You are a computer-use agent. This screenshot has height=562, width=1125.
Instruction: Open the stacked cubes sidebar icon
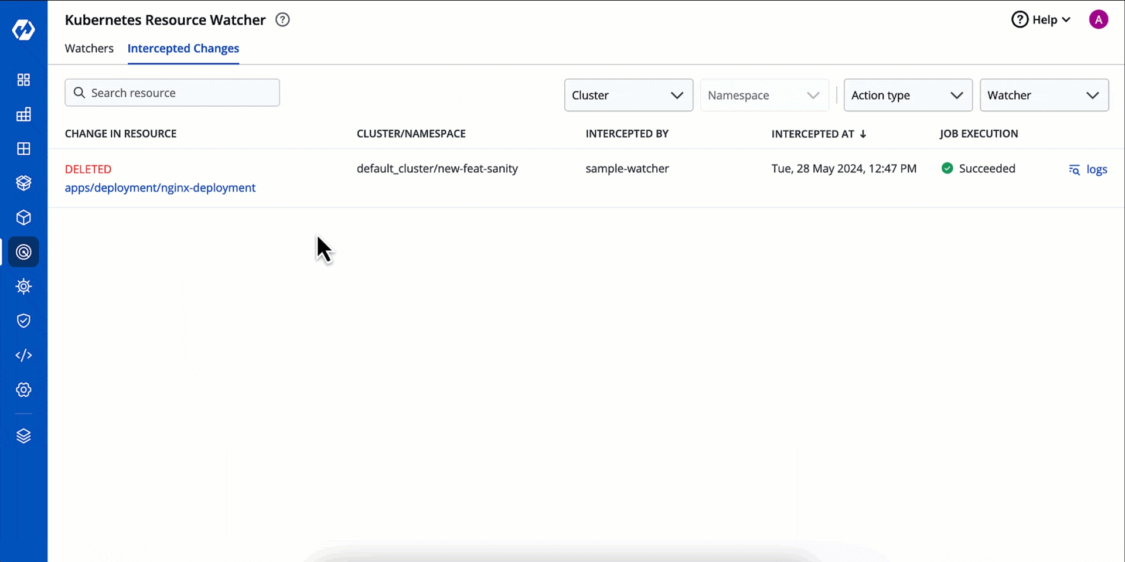(23, 183)
